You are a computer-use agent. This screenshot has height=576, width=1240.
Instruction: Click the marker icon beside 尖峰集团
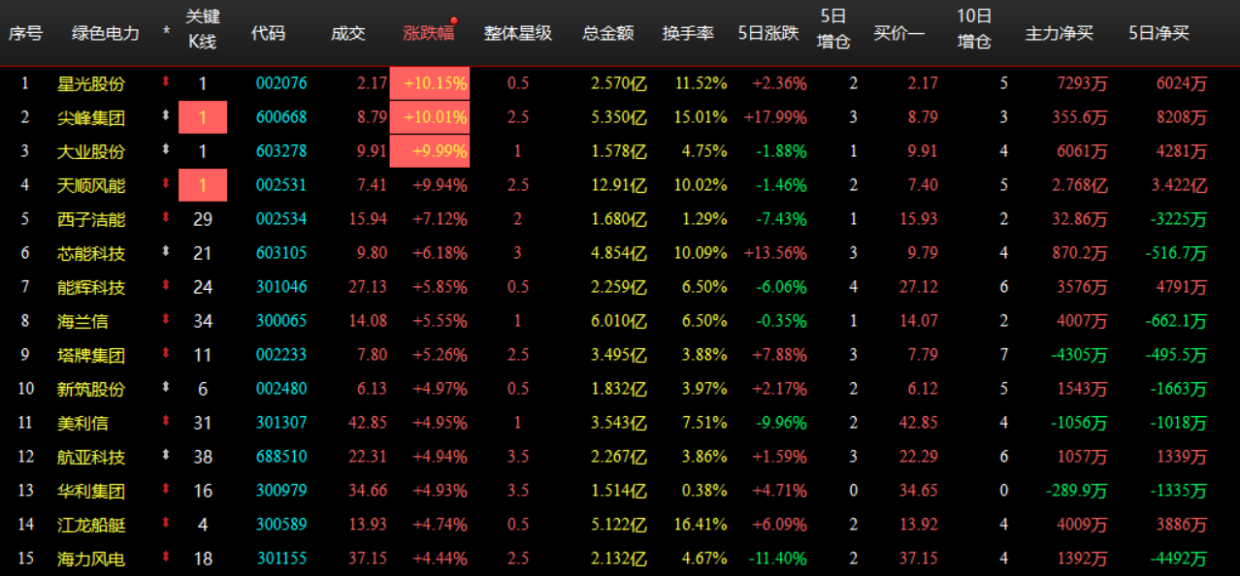[166, 116]
